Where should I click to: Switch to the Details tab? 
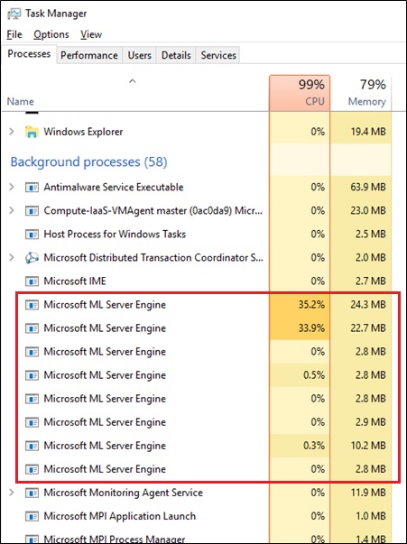tap(176, 55)
